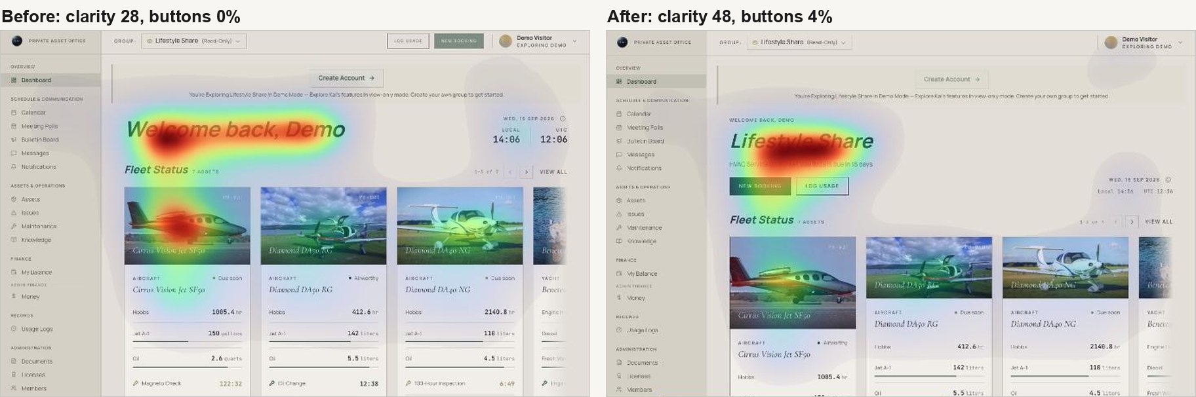Open Diamond DA40 NG photo in After screenshot
1196x397 pixels.
tap(1066, 267)
